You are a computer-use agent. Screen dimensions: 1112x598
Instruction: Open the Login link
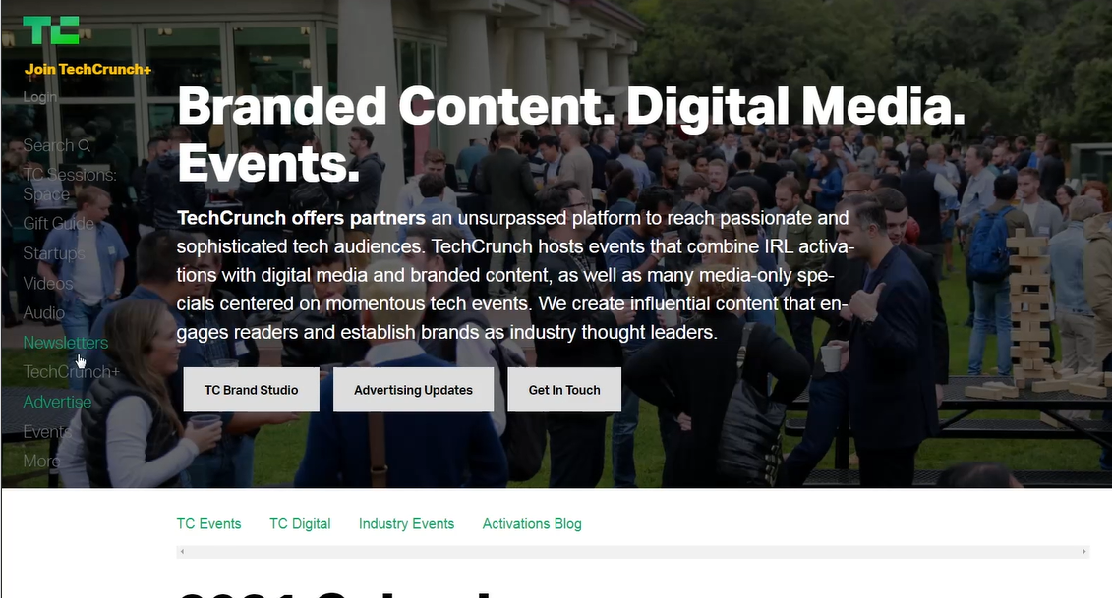pos(39,97)
